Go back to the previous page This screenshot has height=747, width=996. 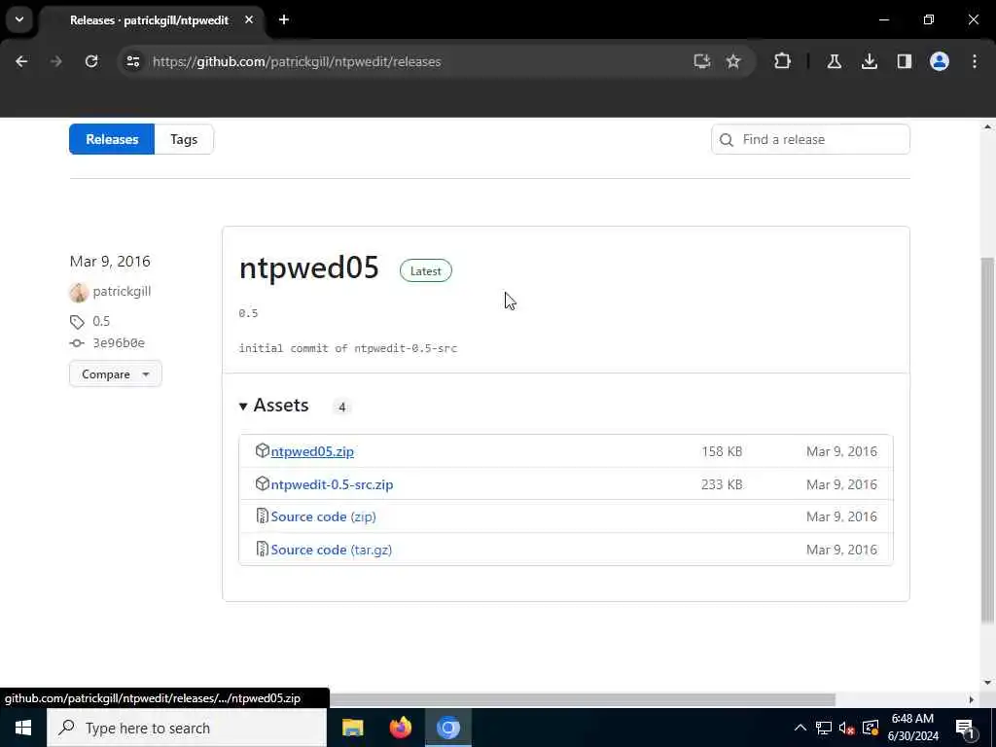21,61
